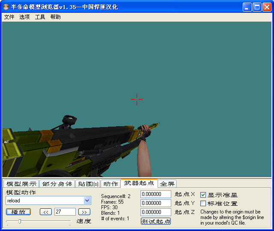Click the 'Blends: 1' text
Screen dimensions: 274x231
coord(110,213)
